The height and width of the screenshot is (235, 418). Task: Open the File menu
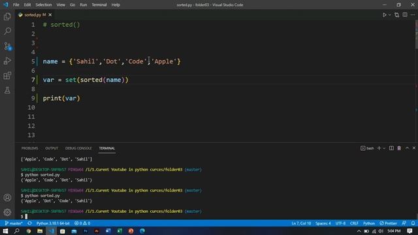point(16,5)
